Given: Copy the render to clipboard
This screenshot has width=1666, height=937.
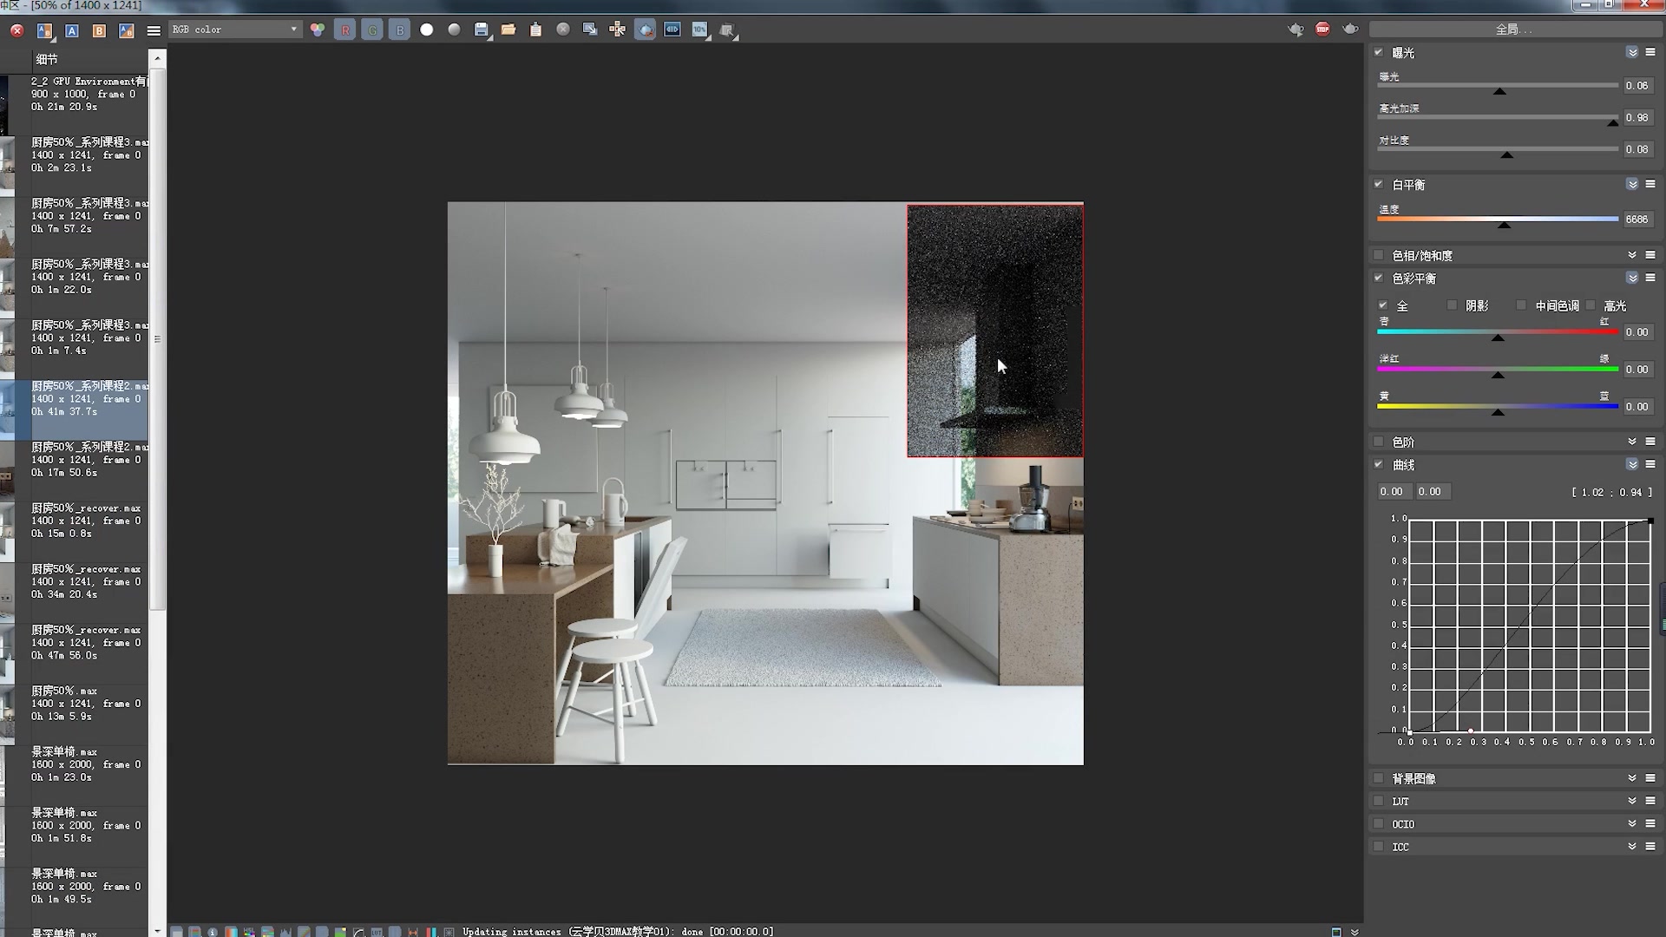Looking at the screenshot, I should pos(535,29).
